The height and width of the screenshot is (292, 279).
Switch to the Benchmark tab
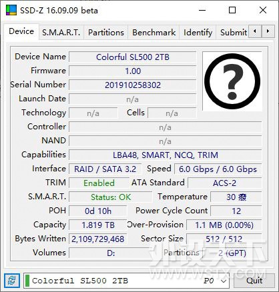tap(154, 33)
